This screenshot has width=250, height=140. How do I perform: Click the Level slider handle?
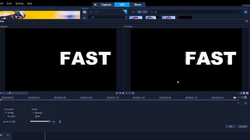coord(50,121)
